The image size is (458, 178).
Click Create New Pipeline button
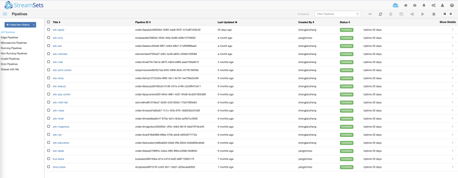[18, 25]
